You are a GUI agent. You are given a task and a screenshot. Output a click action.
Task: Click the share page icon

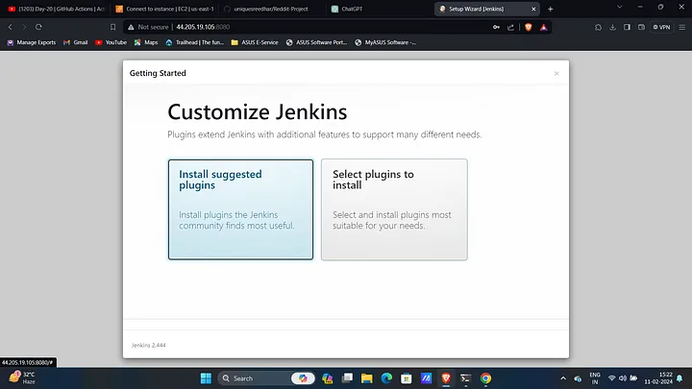tap(510, 27)
